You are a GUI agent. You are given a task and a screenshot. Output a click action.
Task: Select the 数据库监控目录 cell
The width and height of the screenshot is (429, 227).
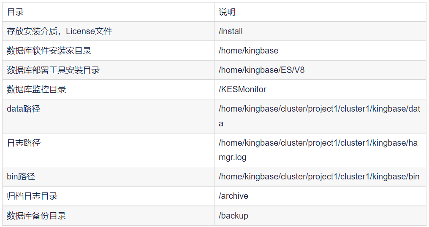click(x=36, y=90)
